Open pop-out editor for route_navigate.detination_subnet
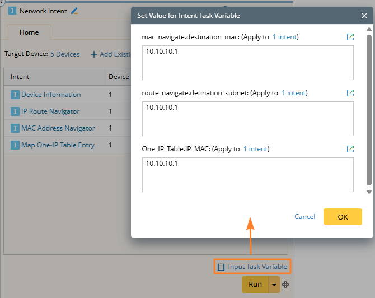Image resolution: width=375 pixels, height=298 pixels. 350,93
